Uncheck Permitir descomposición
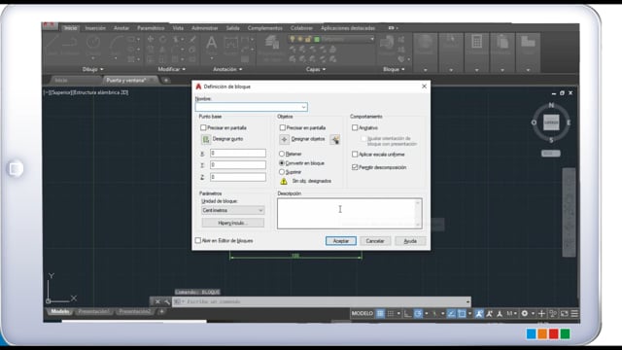This screenshot has width=622, height=350. pyautogui.click(x=355, y=167)
